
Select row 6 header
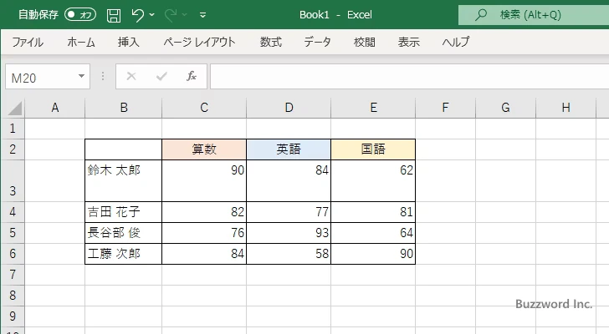coord(13,254)
